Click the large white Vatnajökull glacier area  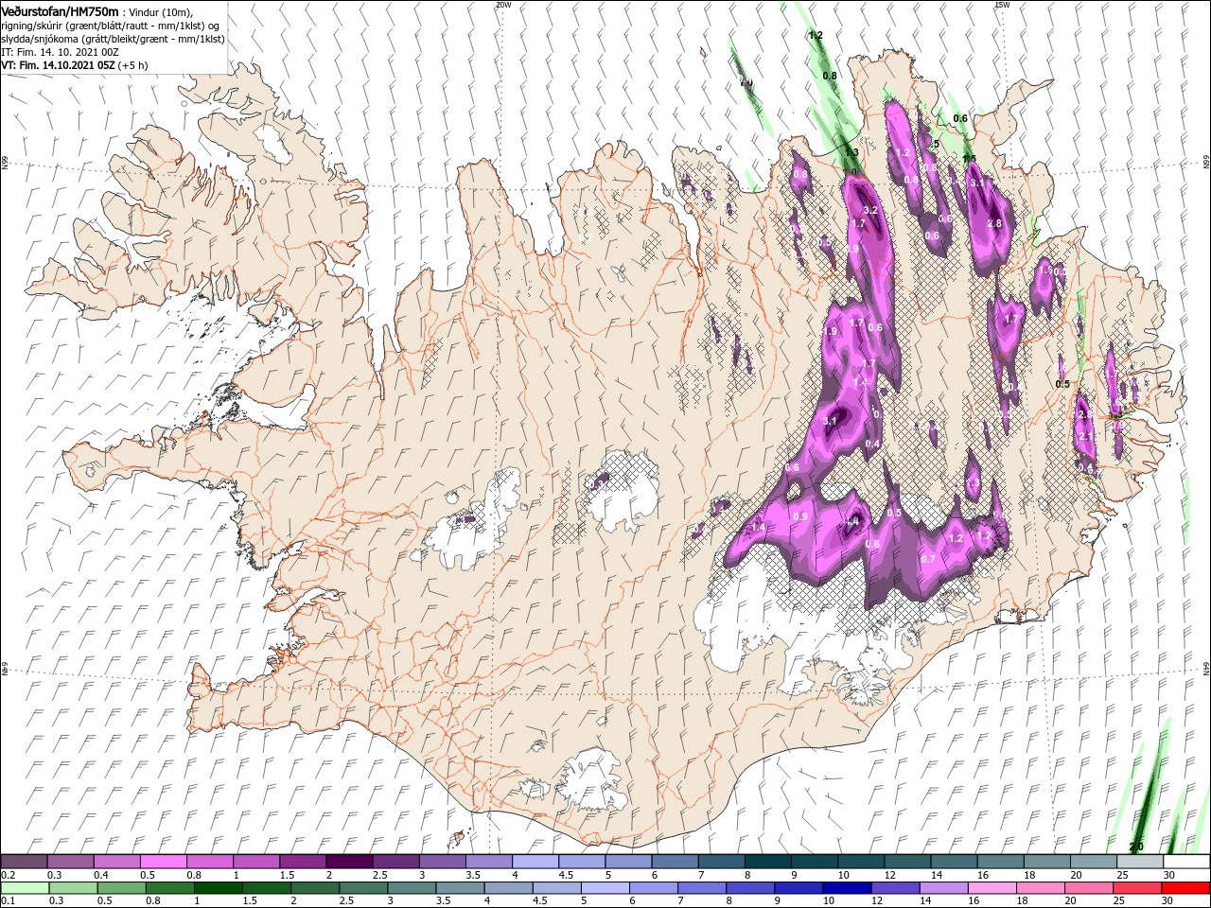[x=757, y=615]
